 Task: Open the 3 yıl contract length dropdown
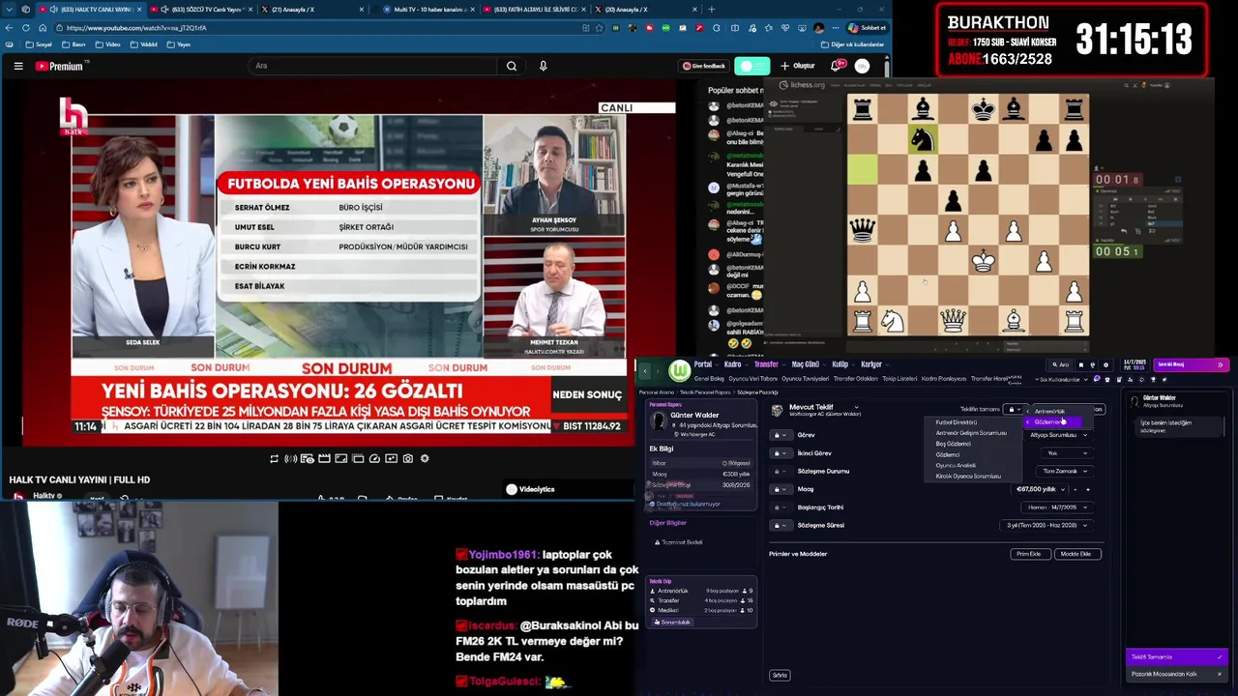point(1047,526)
